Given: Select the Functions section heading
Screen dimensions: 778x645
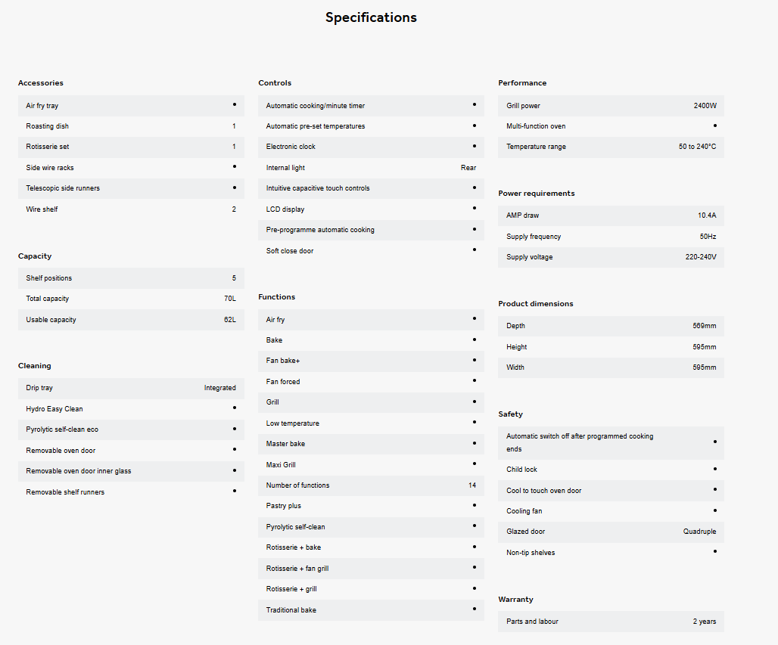Looking at the screenshot, I should [277, 297].
